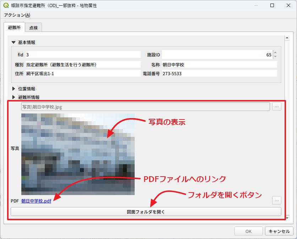The image size is (297, 239).
Task: Browse for PDF file with ellipsis button
Action: coord(277,200)
